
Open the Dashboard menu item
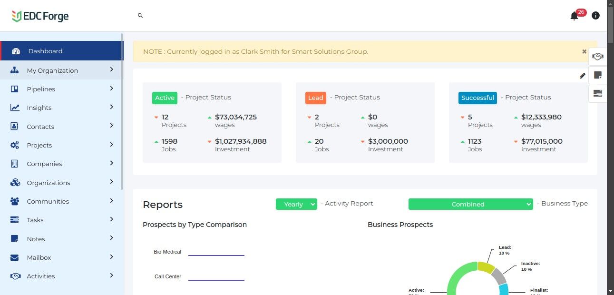tap(62, 51)
